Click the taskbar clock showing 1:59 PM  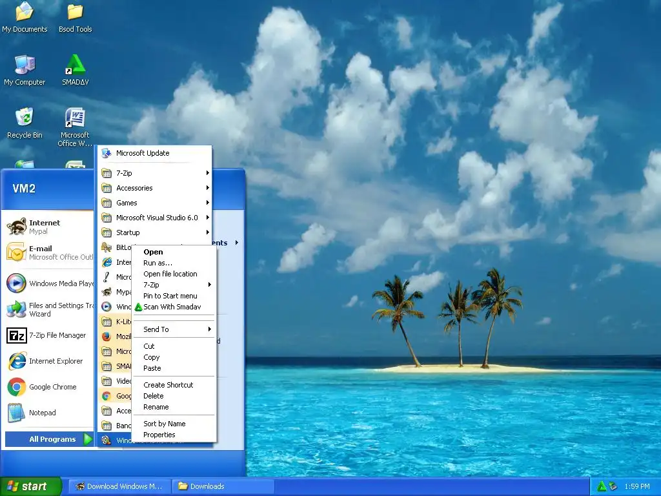pyautogui.click(x=637, y=486)
